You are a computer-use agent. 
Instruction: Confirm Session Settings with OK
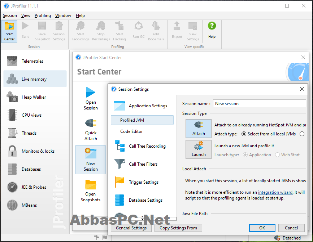click(262, 228)
